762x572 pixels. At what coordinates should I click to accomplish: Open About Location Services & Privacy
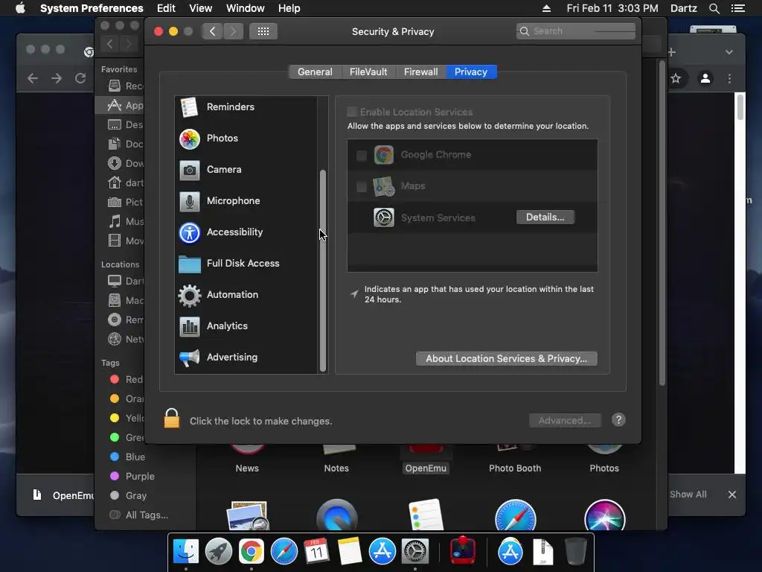[x=506, y=358]
